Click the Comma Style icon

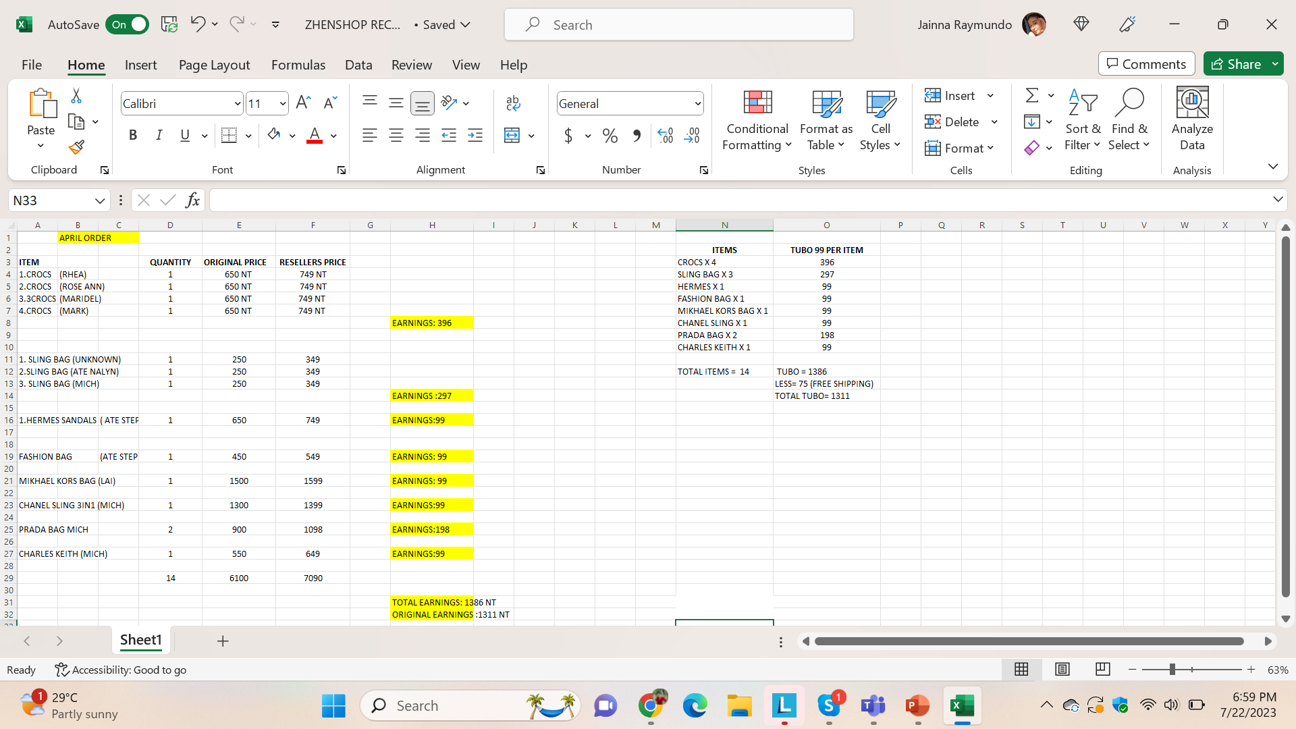(637, 136)
